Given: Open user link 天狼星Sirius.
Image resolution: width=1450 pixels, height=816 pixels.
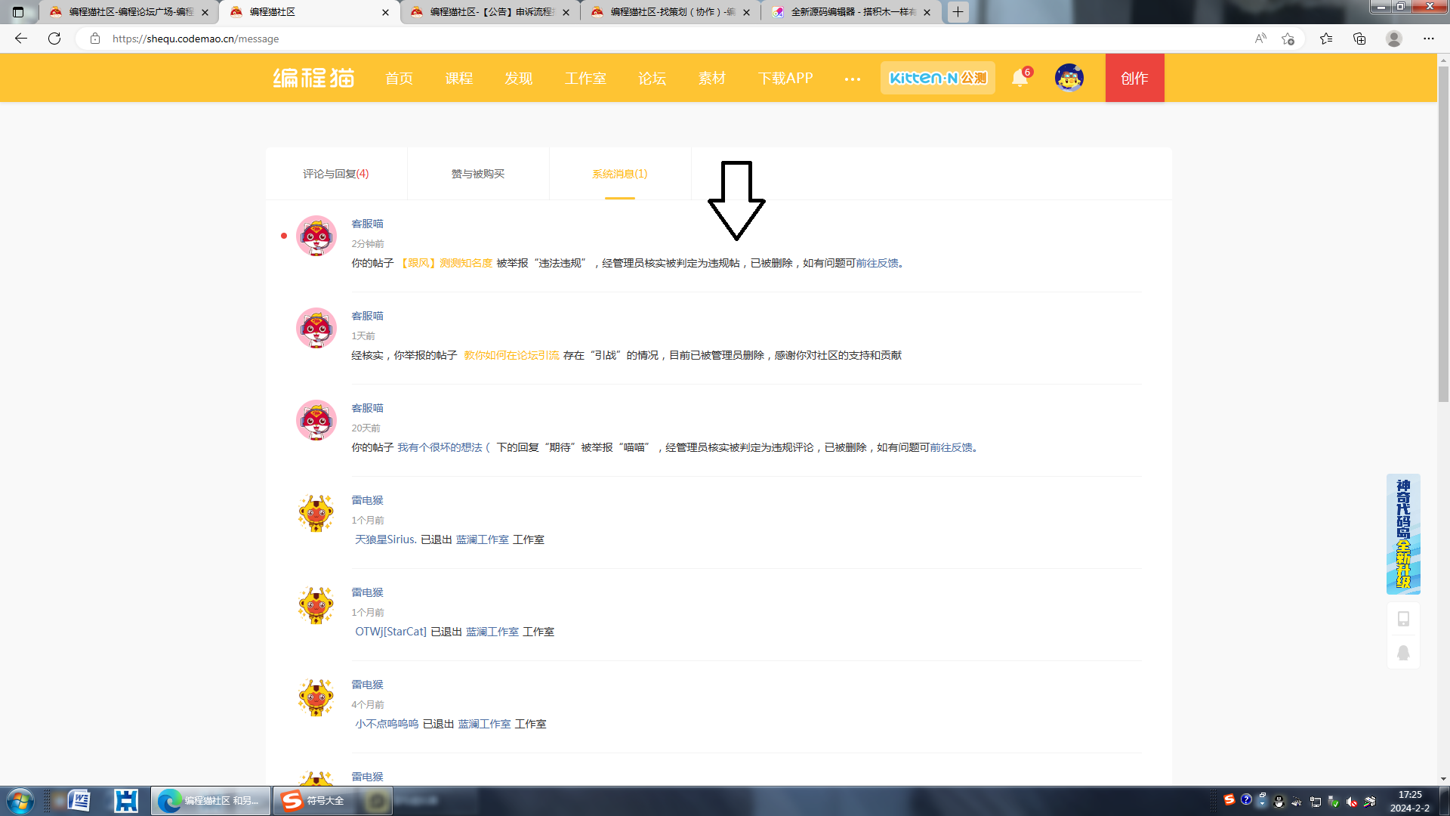Looking at the screenshot, I should pos(386,539).
